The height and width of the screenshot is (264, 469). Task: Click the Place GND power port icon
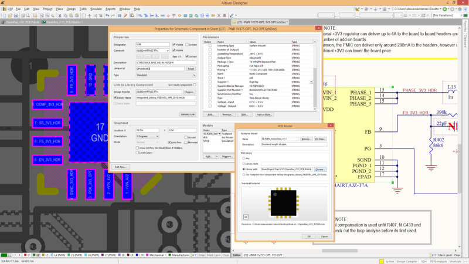click(x=168, y=15)
